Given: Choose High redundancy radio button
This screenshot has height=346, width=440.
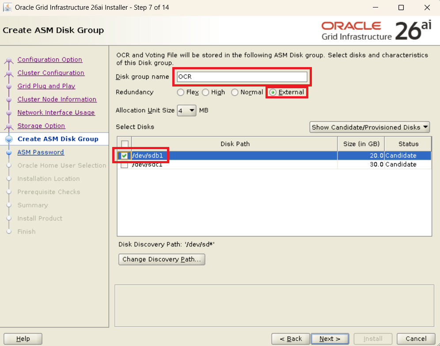Looking at the screenshot, I should 205,92.
